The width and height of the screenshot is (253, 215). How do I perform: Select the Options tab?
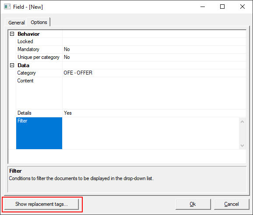(x=39, y=22)
